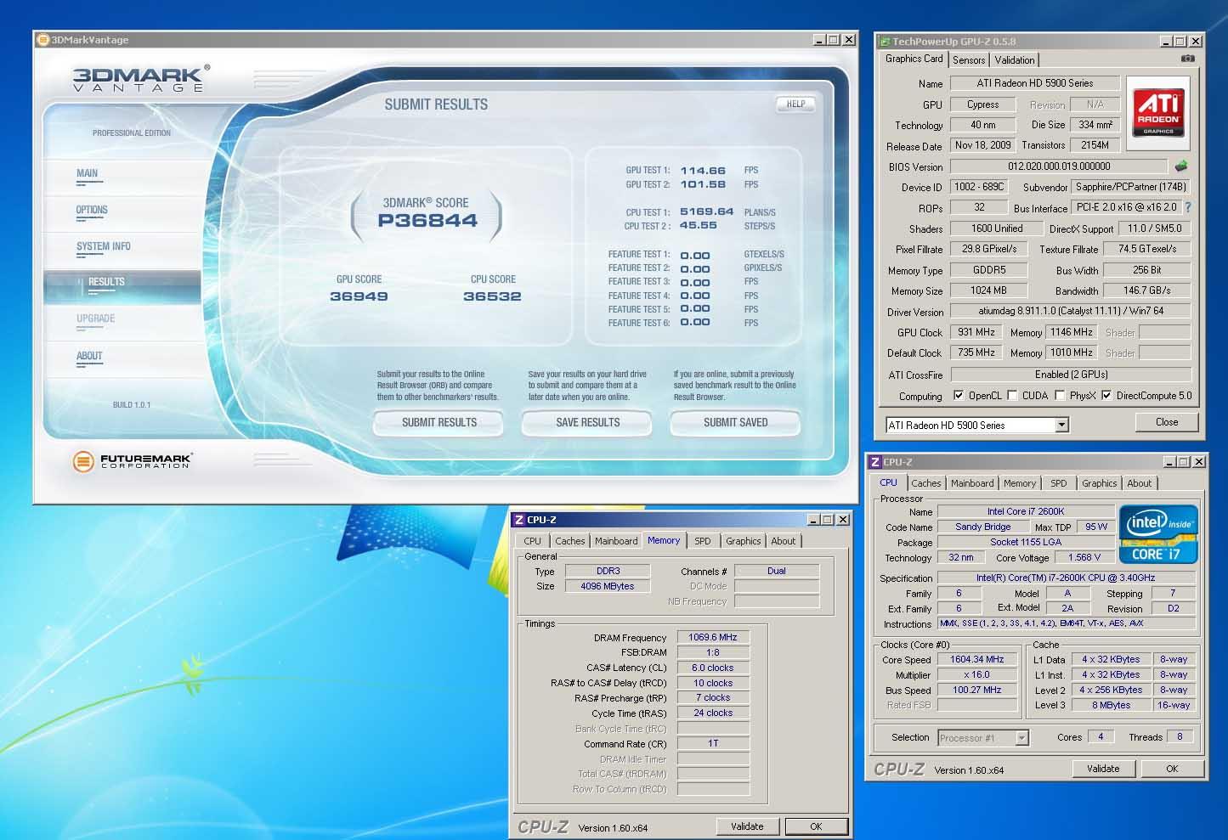This screenshot has width=1228, height=840.
Task: Open the Sensors tab in GPU-Z
Action: click(969, 59)
